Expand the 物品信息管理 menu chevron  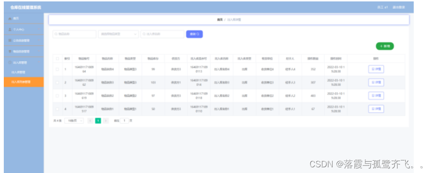[x=38, y=51]
